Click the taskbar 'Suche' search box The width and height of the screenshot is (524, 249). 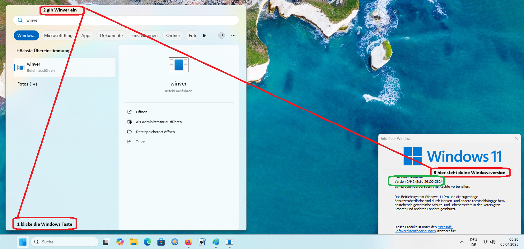point(65,242)
